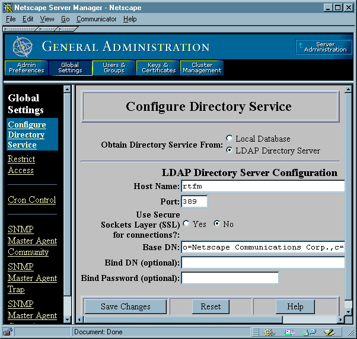Switch to Admin Preferences tab
The image size is (357, 339).
click(27, 68)
